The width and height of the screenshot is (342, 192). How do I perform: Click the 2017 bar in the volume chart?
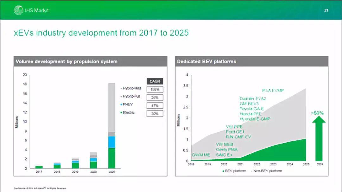tap(39, 167)
